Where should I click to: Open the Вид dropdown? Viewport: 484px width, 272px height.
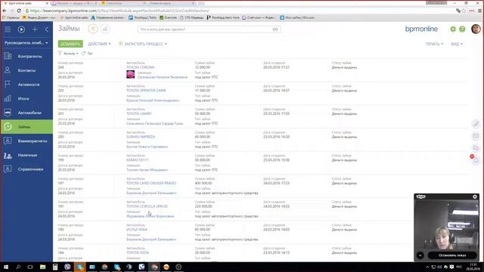[x=457, y=44]
